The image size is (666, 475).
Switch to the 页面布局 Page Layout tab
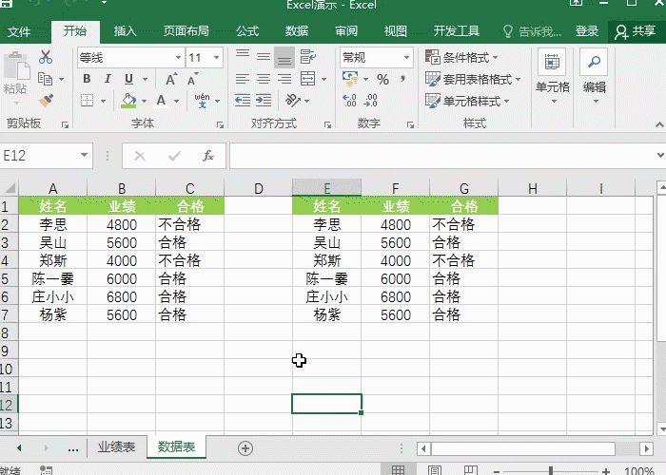click(186, 31)
